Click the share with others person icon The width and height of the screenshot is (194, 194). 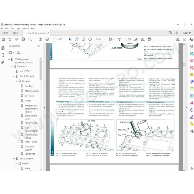[191, 39]
